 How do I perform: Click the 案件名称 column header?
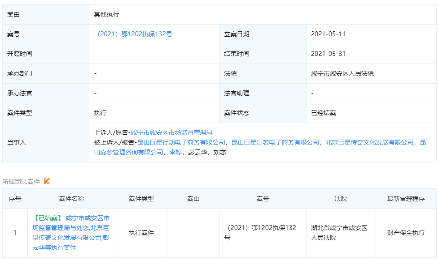[x=72, y=199]
